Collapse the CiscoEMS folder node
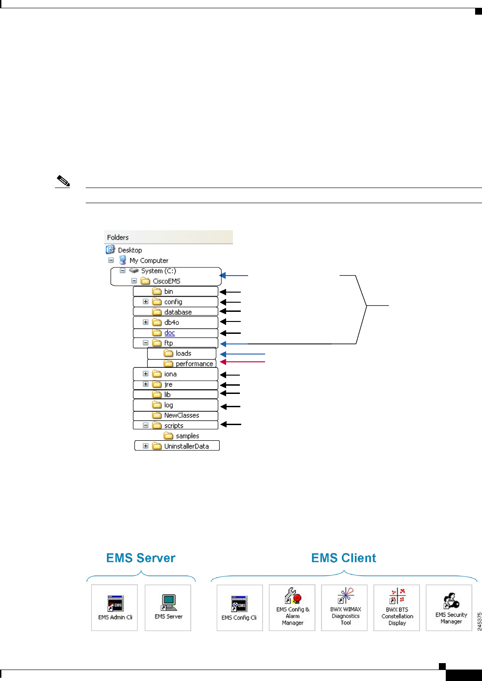Image resolution: width=482 pixels, height=681 pixels. click(134, 281)
